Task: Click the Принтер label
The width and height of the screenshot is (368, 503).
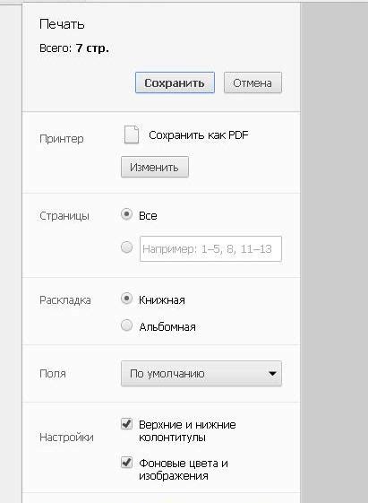Action: pos(62,139)
